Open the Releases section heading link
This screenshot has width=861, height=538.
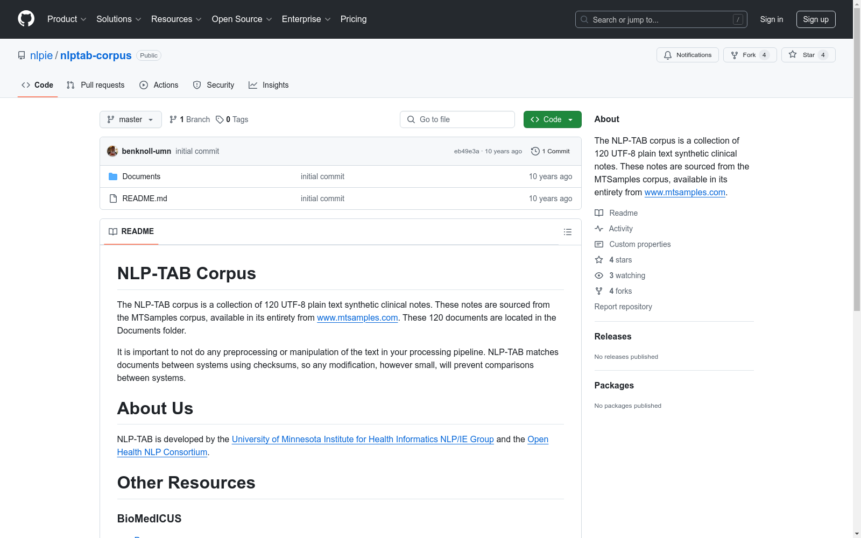[613, 336]
